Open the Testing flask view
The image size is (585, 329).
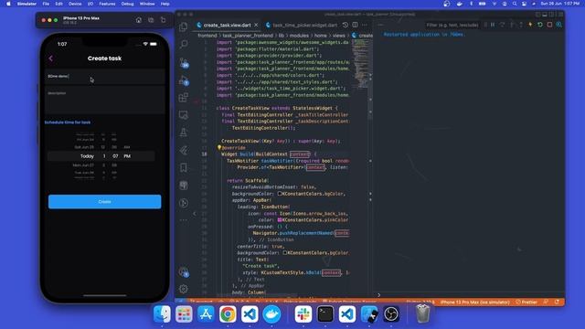[183, 133]
